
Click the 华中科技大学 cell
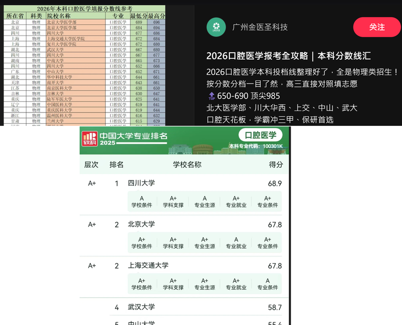[76, 77]
